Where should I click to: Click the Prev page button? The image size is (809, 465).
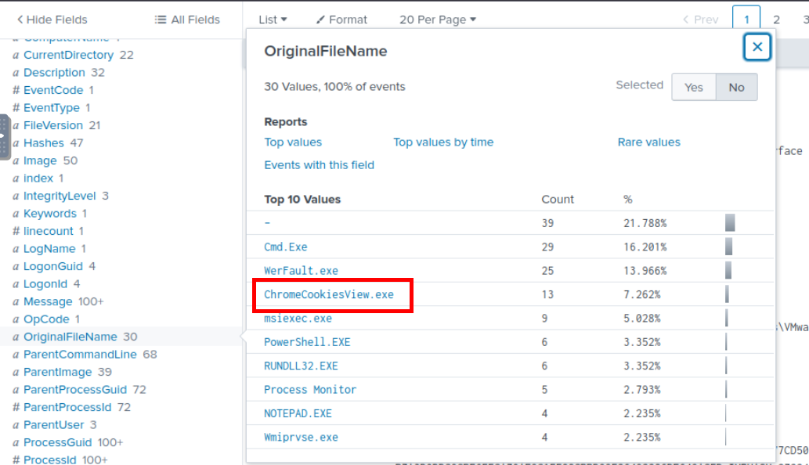tap(700, 20)
